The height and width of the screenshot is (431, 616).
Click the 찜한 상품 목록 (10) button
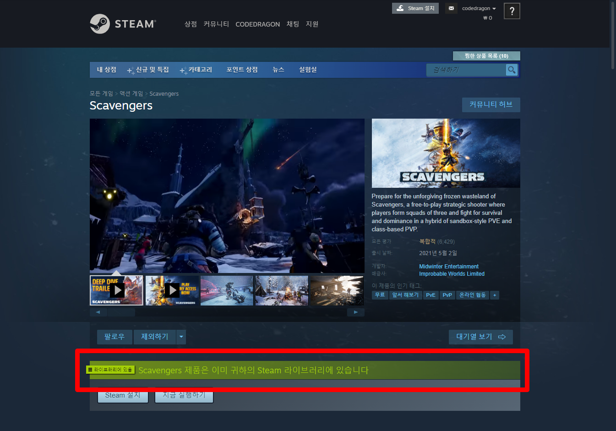[x=486, y=56]
